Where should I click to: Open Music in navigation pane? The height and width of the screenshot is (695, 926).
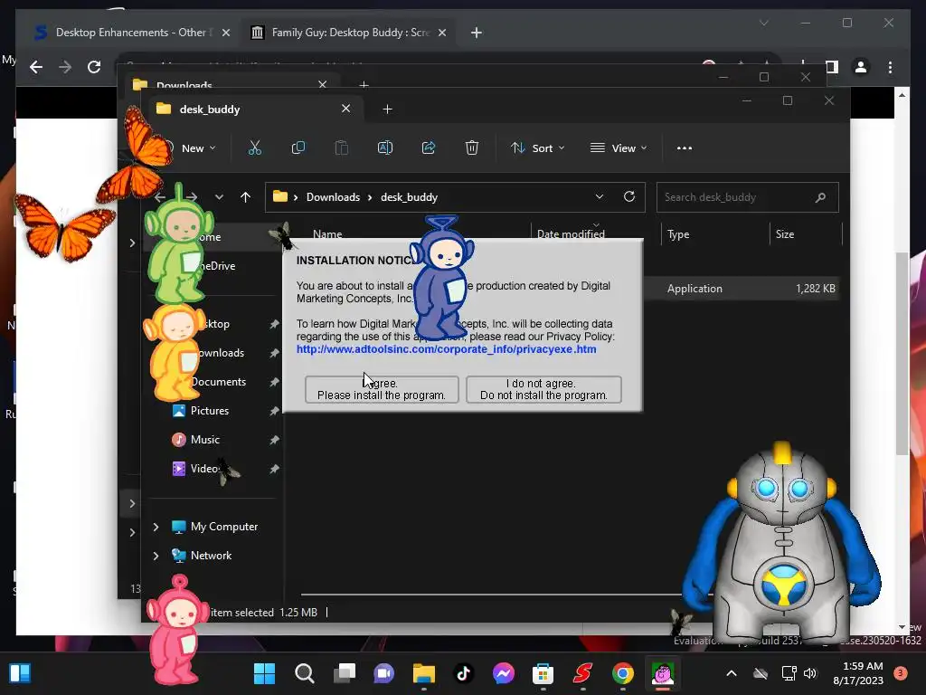pyautogui.click(x=205, y=440)
